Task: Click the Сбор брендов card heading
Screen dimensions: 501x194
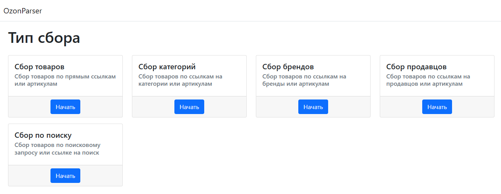Action: click(288, 67)
